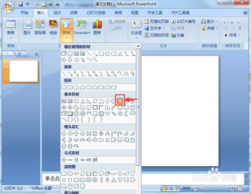
Task: Insert a SmartArt graphic
Action: 82,27
